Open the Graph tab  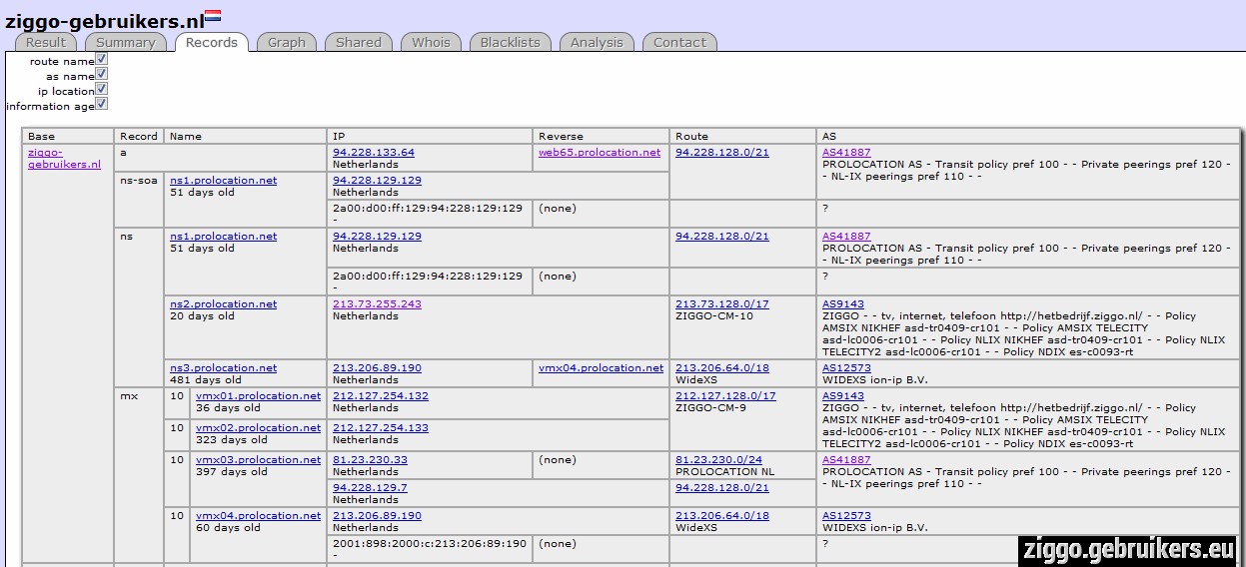click(287, 42)
